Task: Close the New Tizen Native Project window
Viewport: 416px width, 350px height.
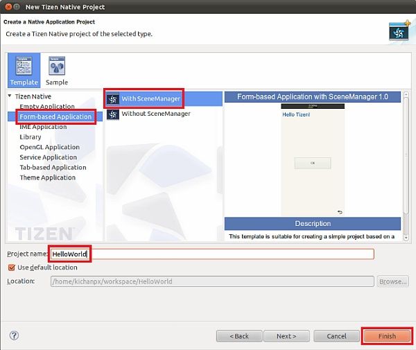Action: click(x=8, y=7)
